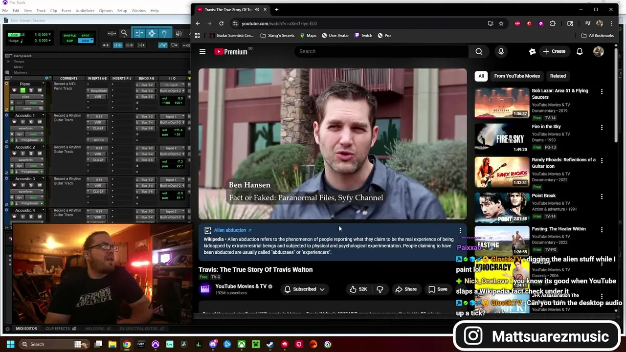Select the Zoomer tool in Pro Tools

[124, 33]
